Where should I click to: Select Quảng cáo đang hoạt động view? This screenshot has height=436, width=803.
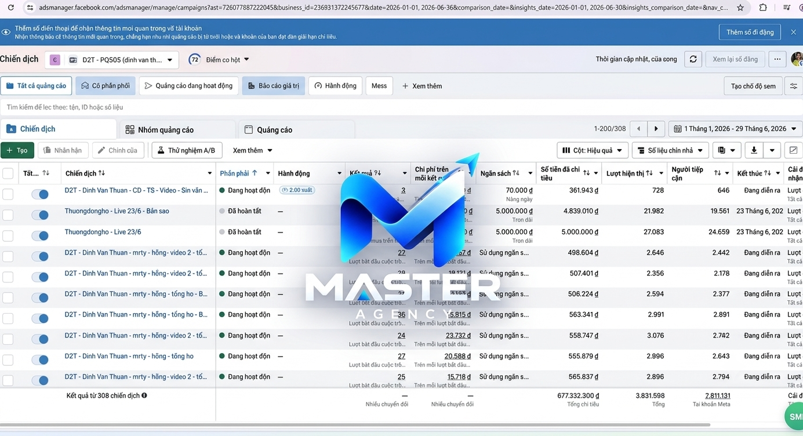coord(188,86)
